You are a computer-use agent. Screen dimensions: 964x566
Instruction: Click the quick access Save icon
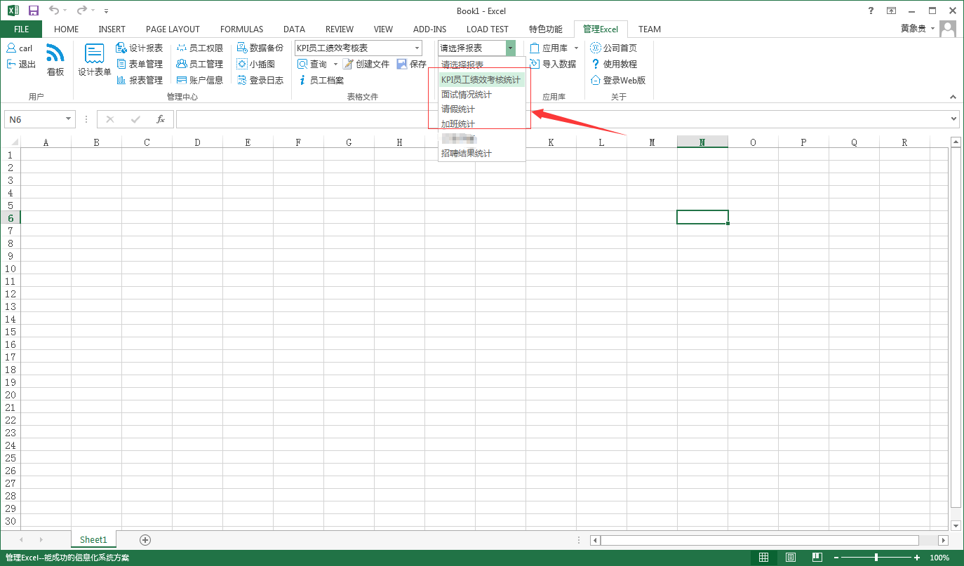[x=34, y=11]
